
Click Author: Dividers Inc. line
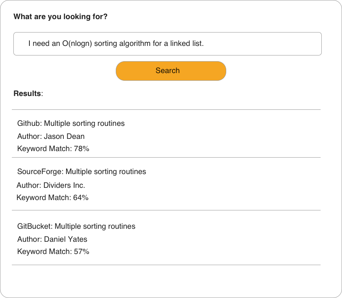point(51,185)
